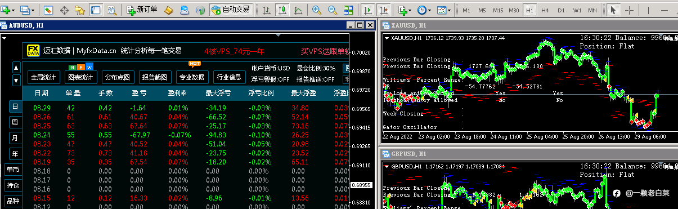Select the H1 timeframe

point(529,10)
